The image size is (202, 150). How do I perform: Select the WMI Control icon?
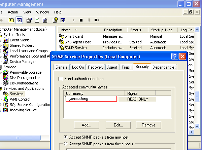pyautogui.click(x=6, y=99)
